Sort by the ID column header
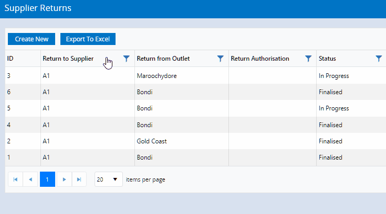This screenshot has width=386, height=214. pos(10,59)
